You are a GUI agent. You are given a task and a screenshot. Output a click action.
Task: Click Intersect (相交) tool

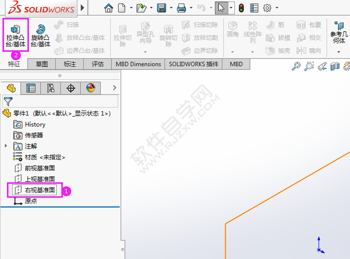tap(309, 38)
